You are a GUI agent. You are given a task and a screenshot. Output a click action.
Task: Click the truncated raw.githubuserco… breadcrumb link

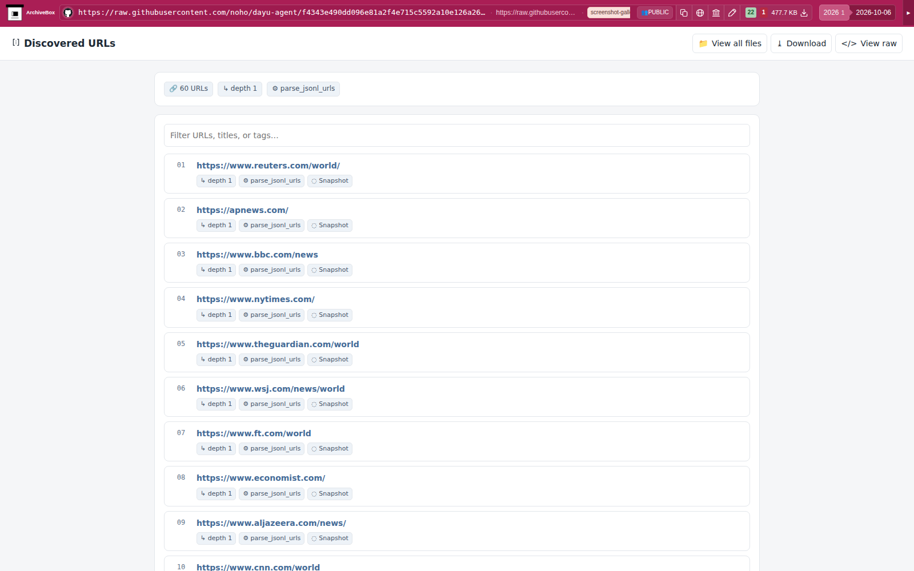[x=535, y=13]
